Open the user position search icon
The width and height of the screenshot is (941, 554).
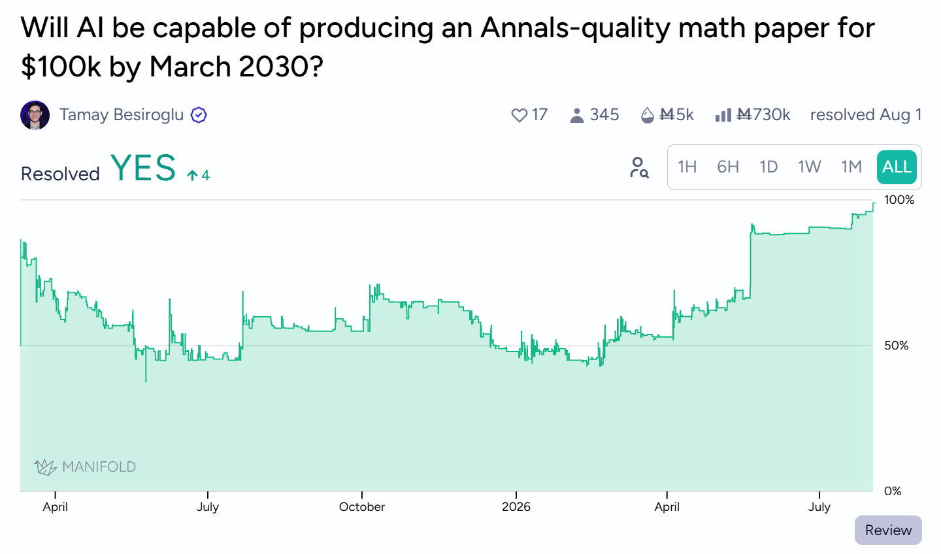click(638, 168)
